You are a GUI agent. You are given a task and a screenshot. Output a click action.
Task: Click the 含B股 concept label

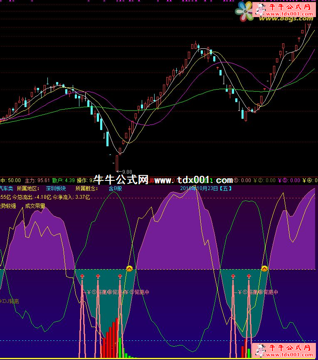pyautogui.click(x=115, y=188)
